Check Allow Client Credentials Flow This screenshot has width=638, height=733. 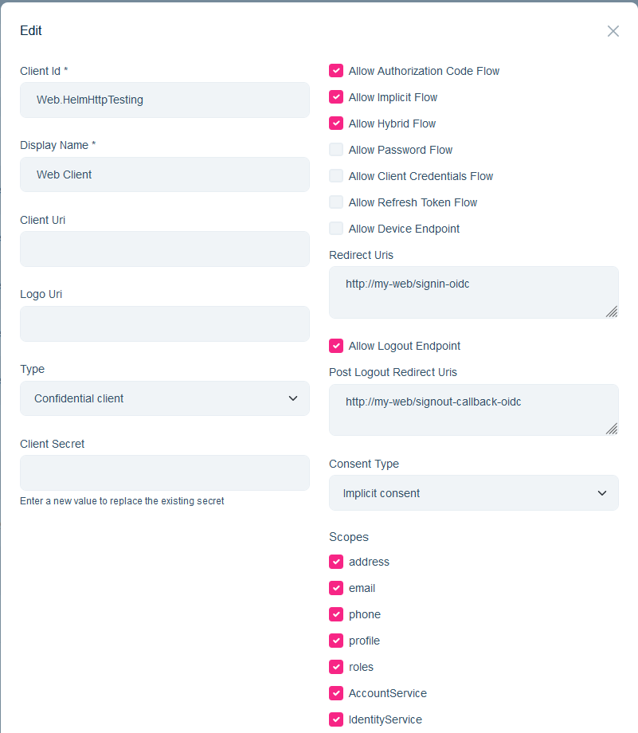(336, 176)
